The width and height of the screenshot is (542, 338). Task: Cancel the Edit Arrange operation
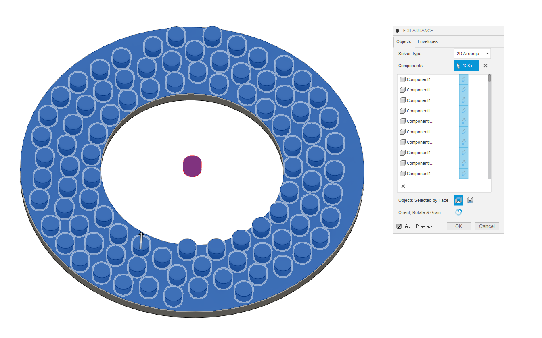(x=487, y=226)
